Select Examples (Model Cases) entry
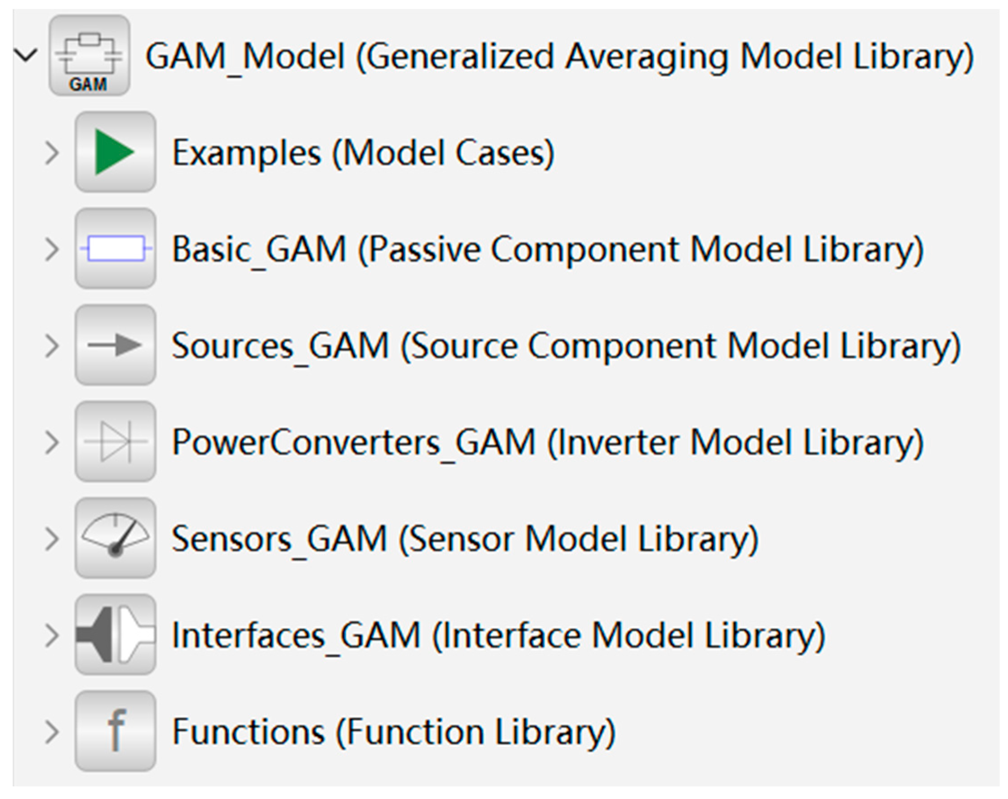The image size is (1008, 799). point(363,153)
